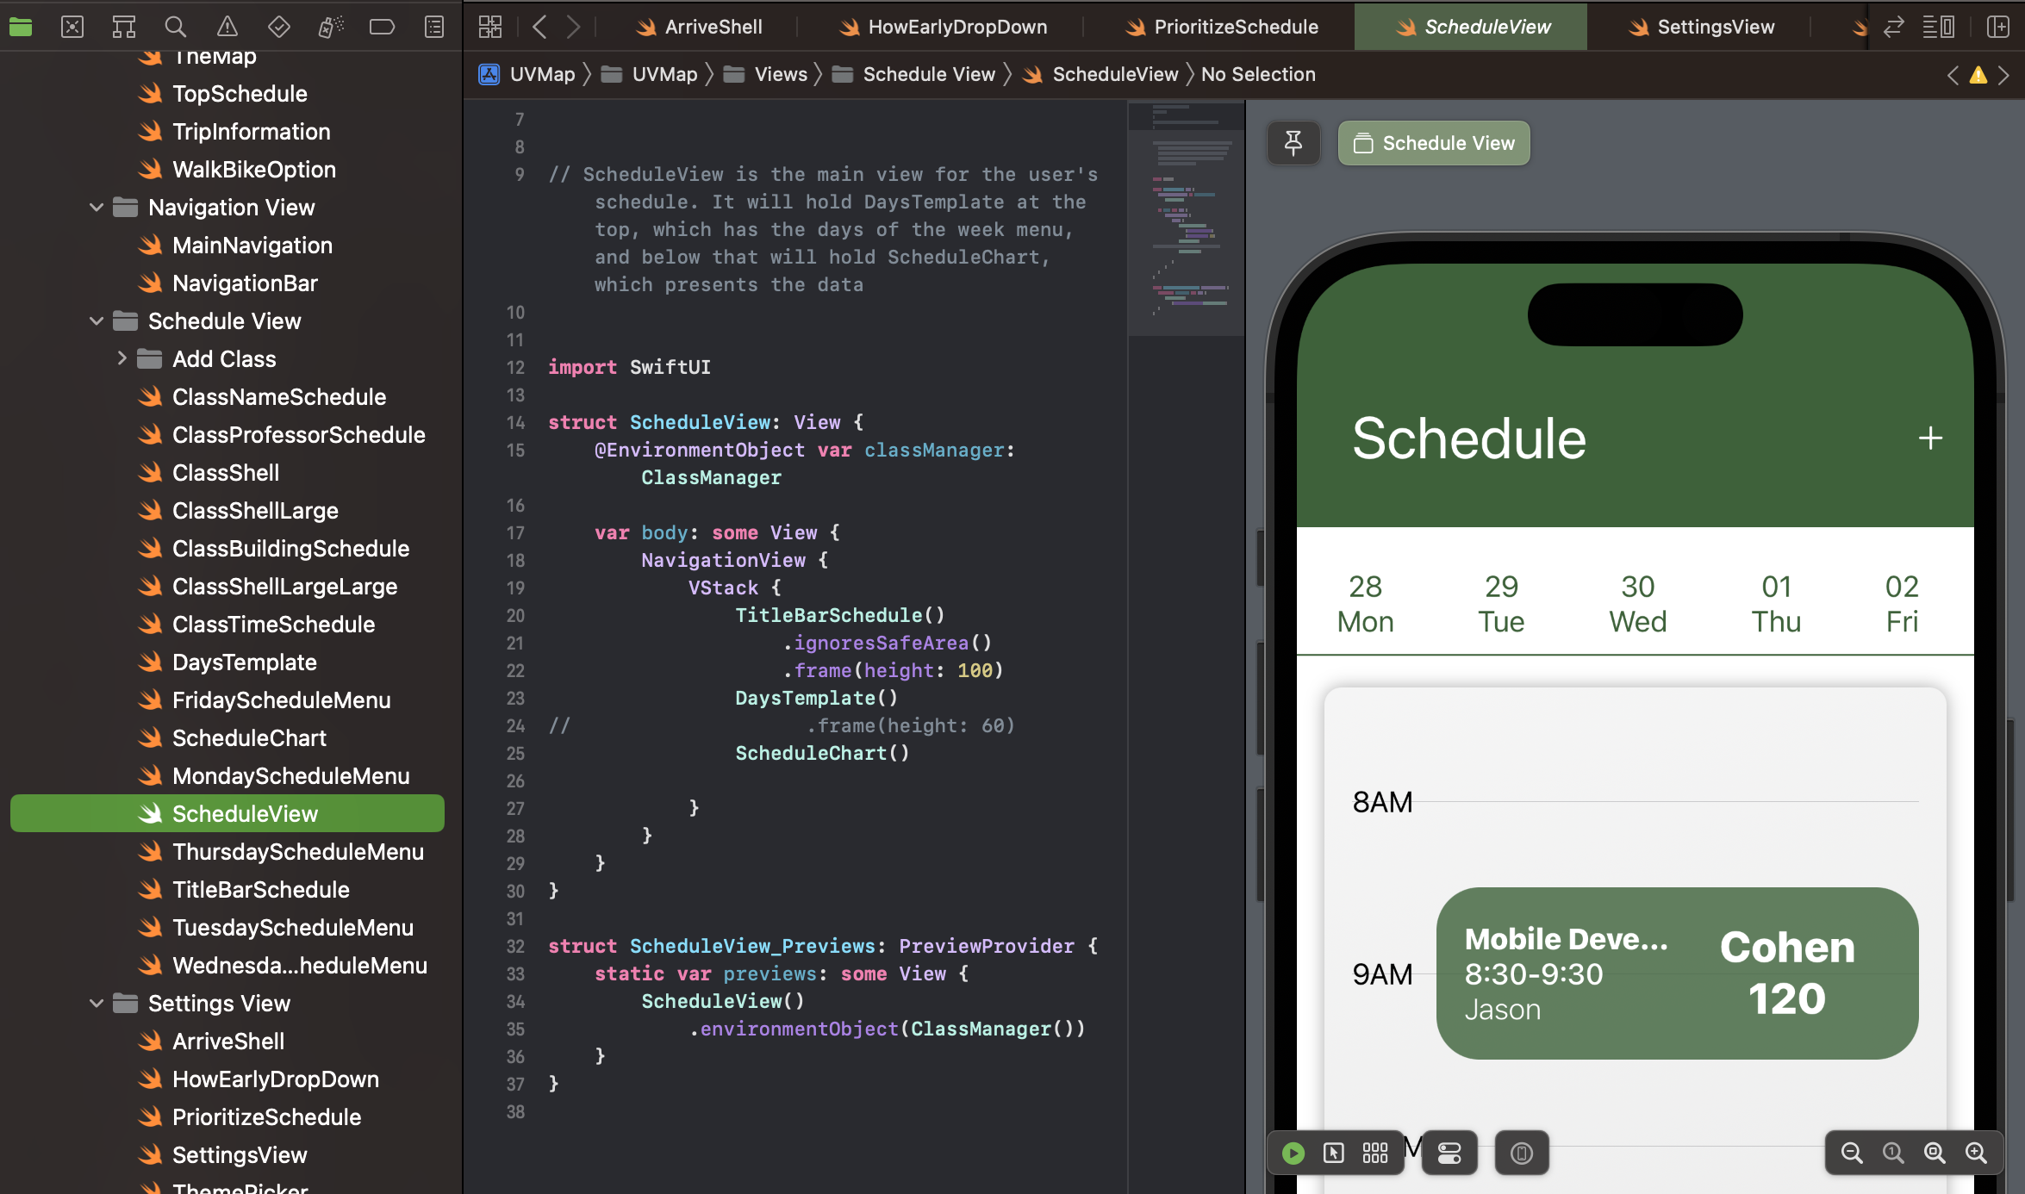This screenshot has width=2025, height=1194.
Task: Switch to the HowEarlyDropDown tab
Action: click(944, 27)
